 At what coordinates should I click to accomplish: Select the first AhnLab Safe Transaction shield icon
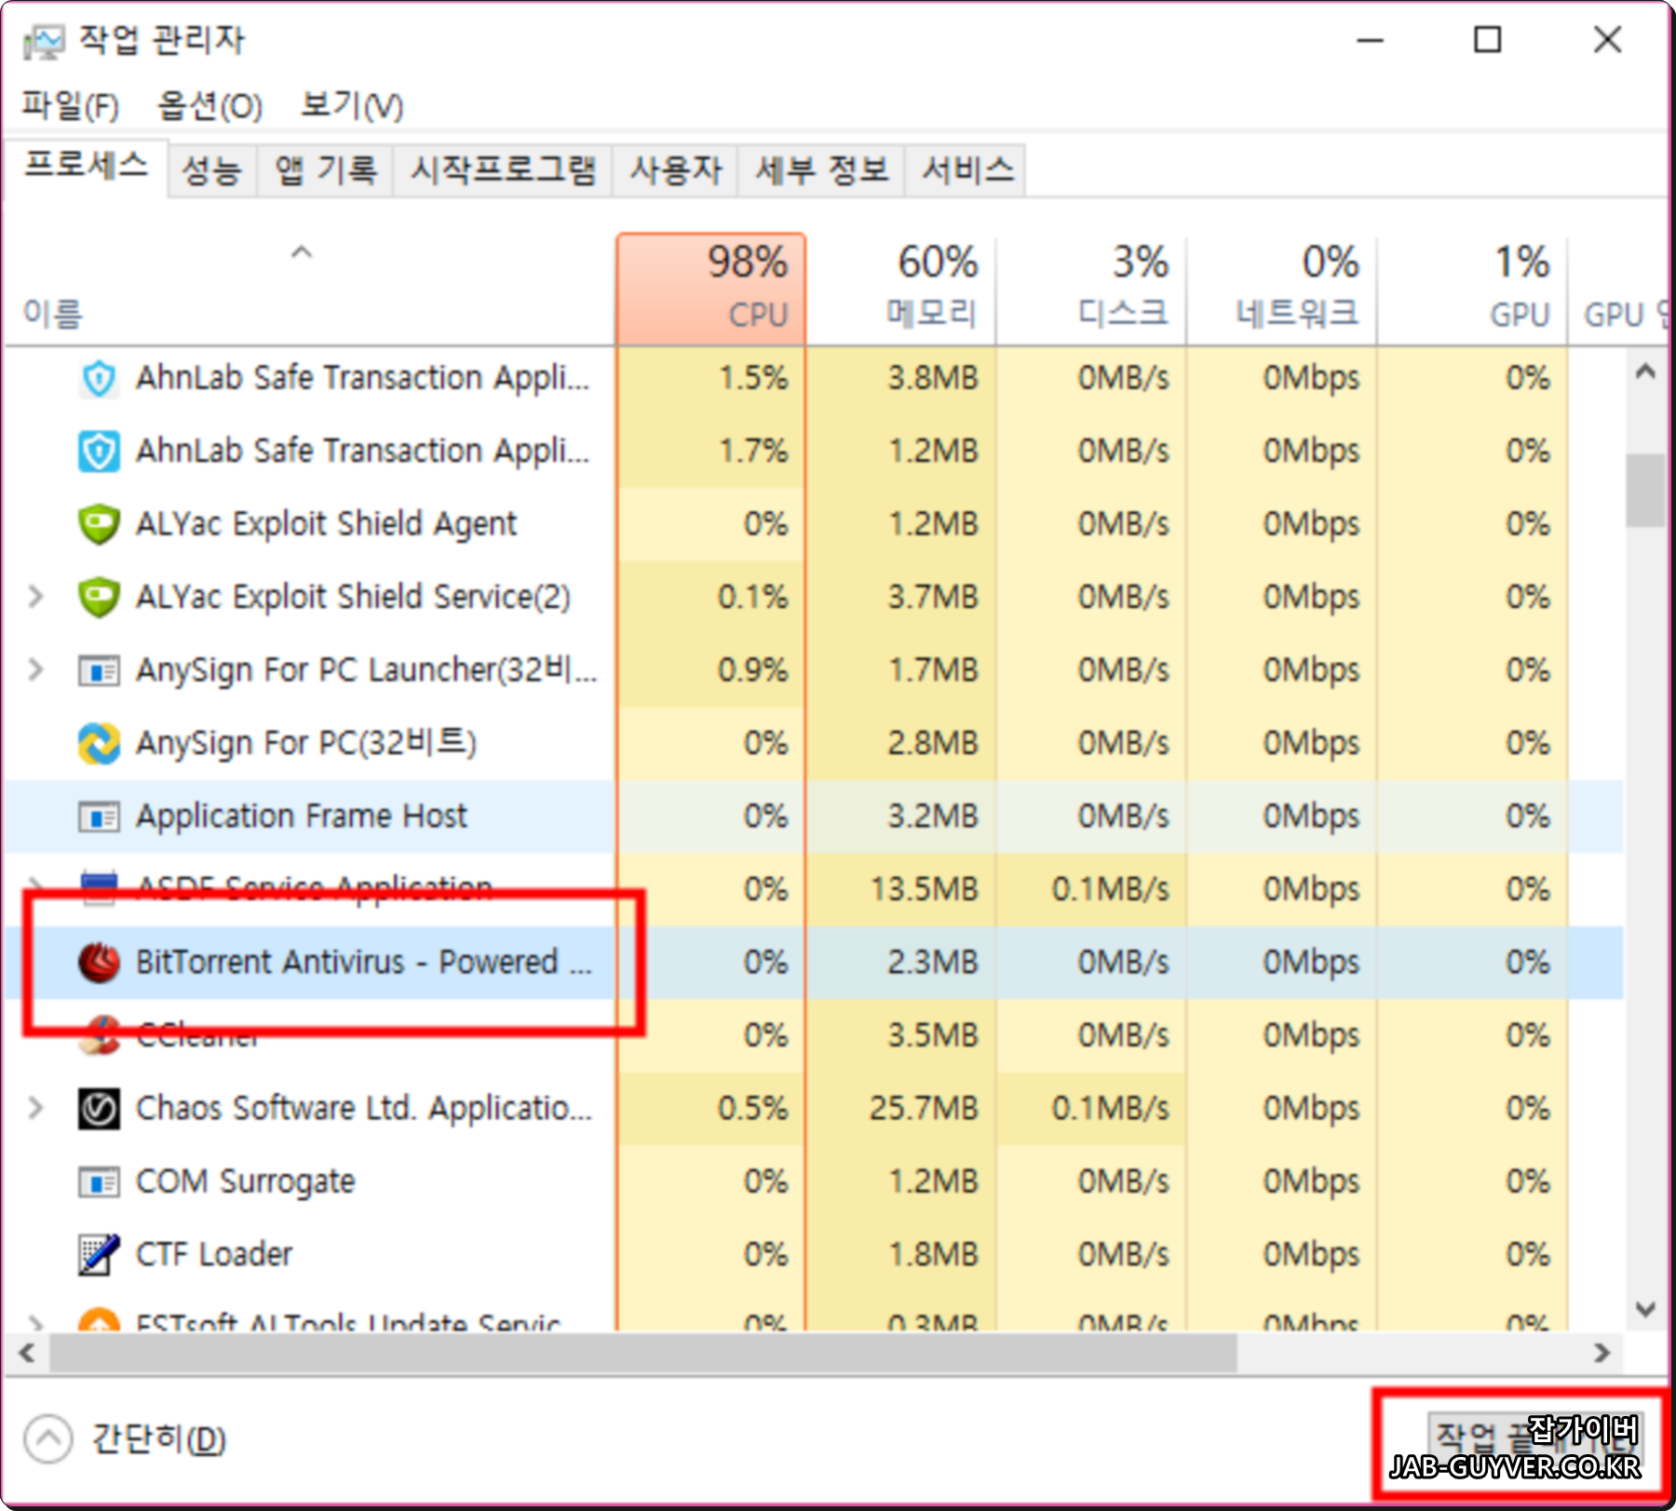coord(99,379)
